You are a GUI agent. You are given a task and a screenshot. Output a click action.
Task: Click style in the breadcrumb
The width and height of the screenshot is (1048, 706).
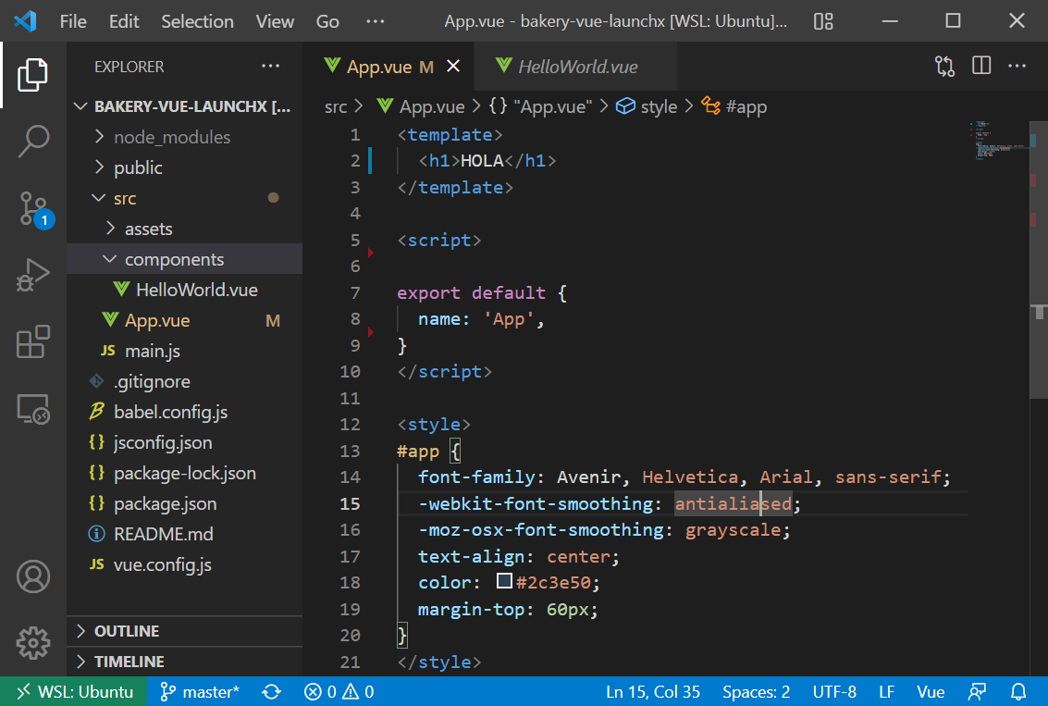coord(647,107)
